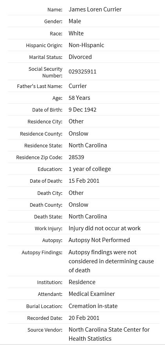
Task: Click the Age value 58 Years
Action: (x=79, y=98)
